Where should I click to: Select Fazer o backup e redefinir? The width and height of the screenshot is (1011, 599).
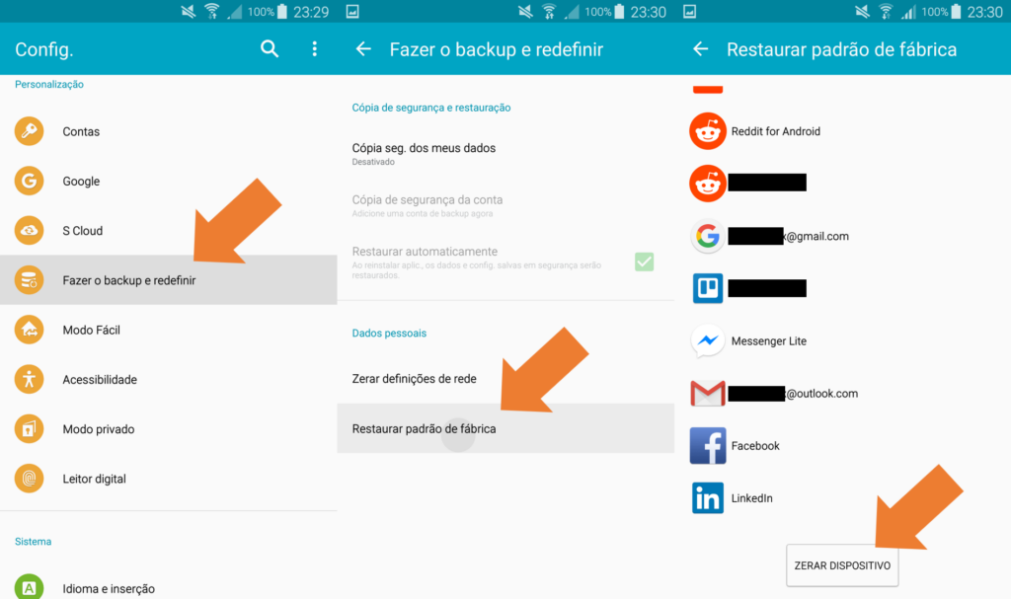point(129,280)
